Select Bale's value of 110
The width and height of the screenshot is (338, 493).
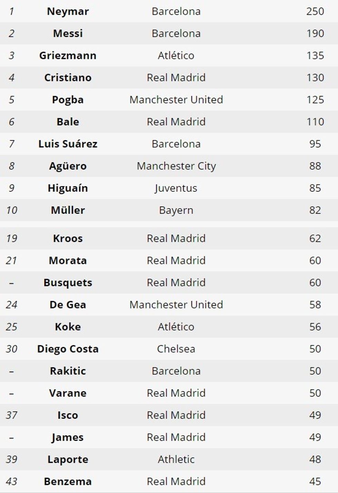(315, 122)
